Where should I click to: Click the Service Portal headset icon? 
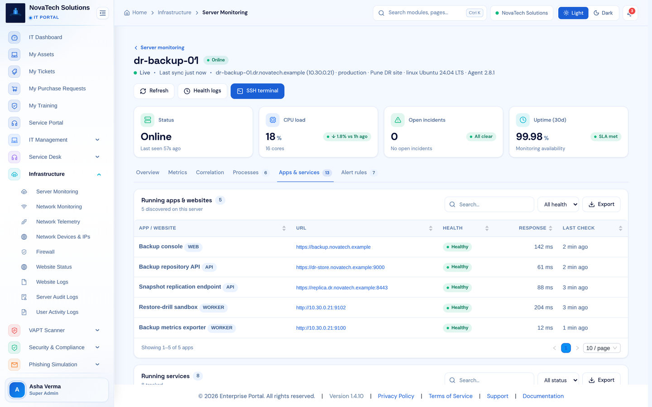tap(14, 123)
